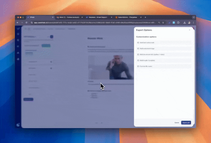Open the browser downloads icon
The image size is (211, 143).
185,23
